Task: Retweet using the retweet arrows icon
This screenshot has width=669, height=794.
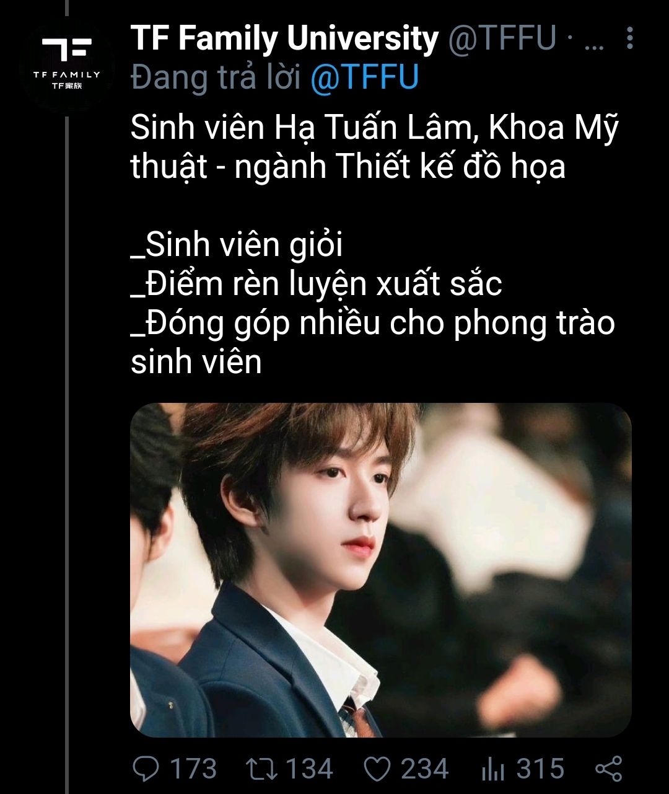Action: [x=261, y=769]
